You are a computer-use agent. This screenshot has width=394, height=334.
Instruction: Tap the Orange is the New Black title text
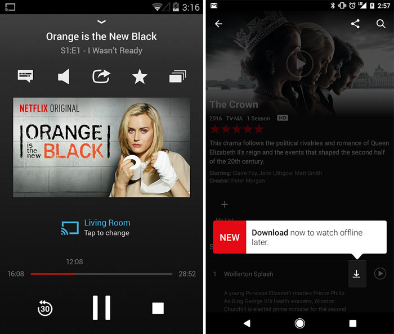[101, 37]
